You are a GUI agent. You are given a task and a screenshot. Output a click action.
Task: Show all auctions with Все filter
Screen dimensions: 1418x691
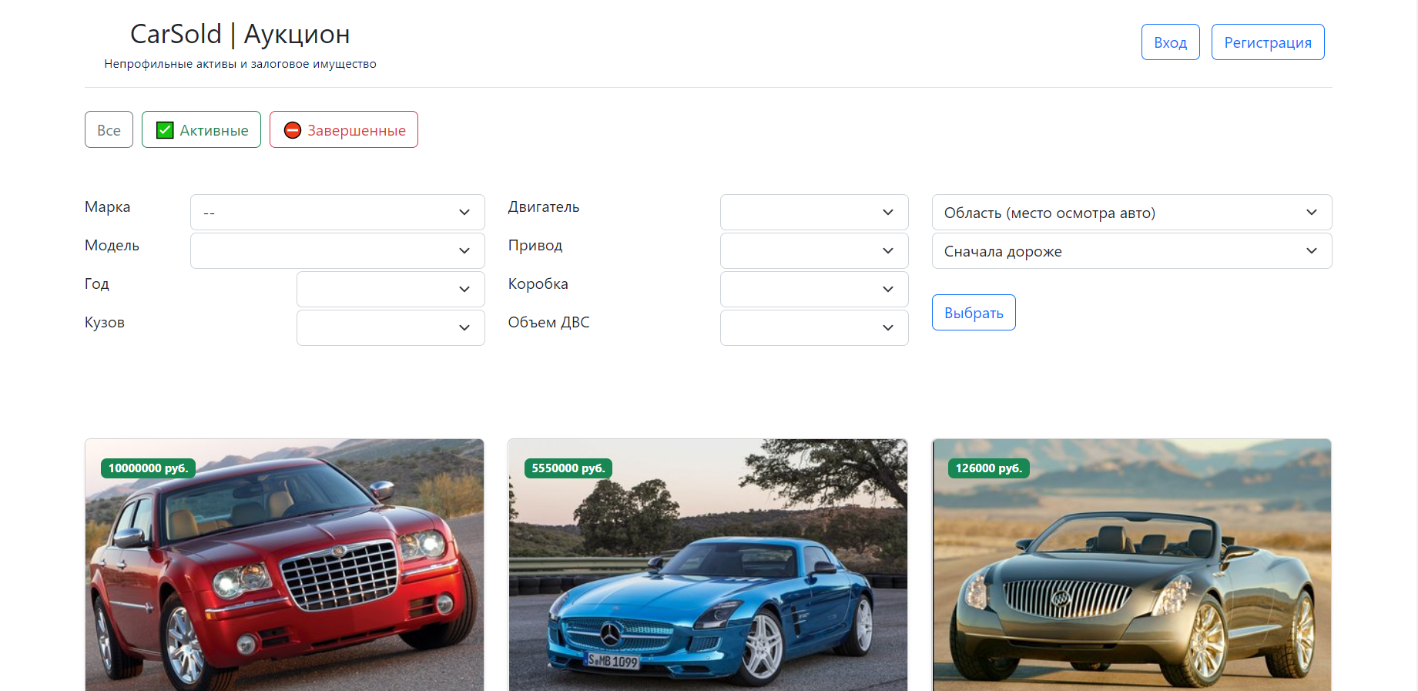coord(109,129)
